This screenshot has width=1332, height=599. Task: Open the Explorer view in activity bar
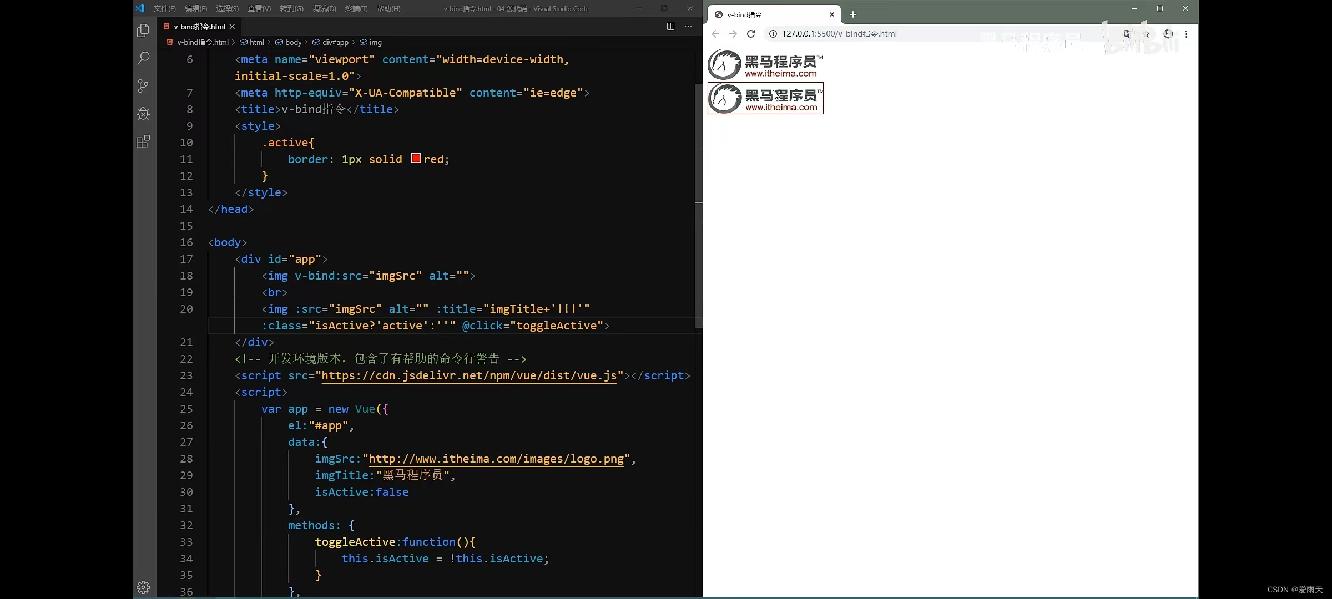tap(143, 31)
